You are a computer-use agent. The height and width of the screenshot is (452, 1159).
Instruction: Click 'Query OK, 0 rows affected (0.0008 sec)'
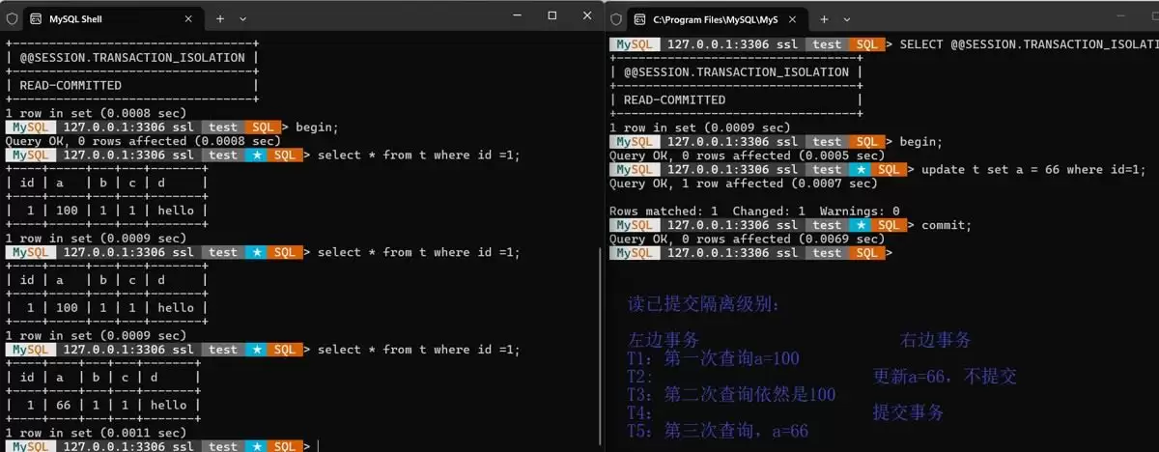pyautogui.click(x=143, y=141)
